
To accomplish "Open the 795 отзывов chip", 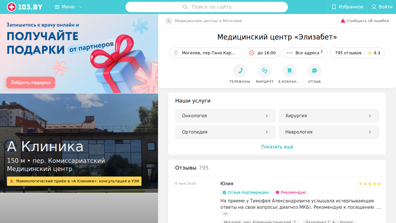I will [x=348, y=53].
